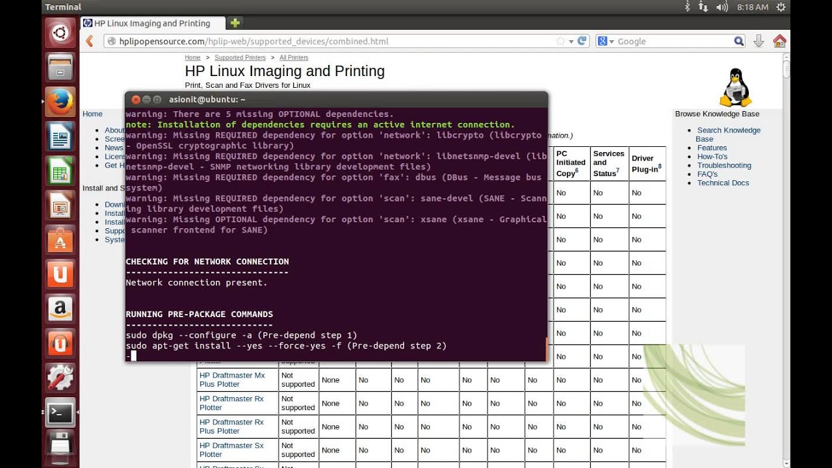Click the Home link in left navigation

92,114
